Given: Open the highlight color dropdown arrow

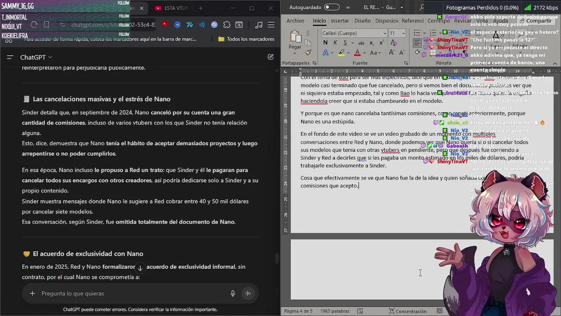Looking at the screenshot, I should [349, 53].
